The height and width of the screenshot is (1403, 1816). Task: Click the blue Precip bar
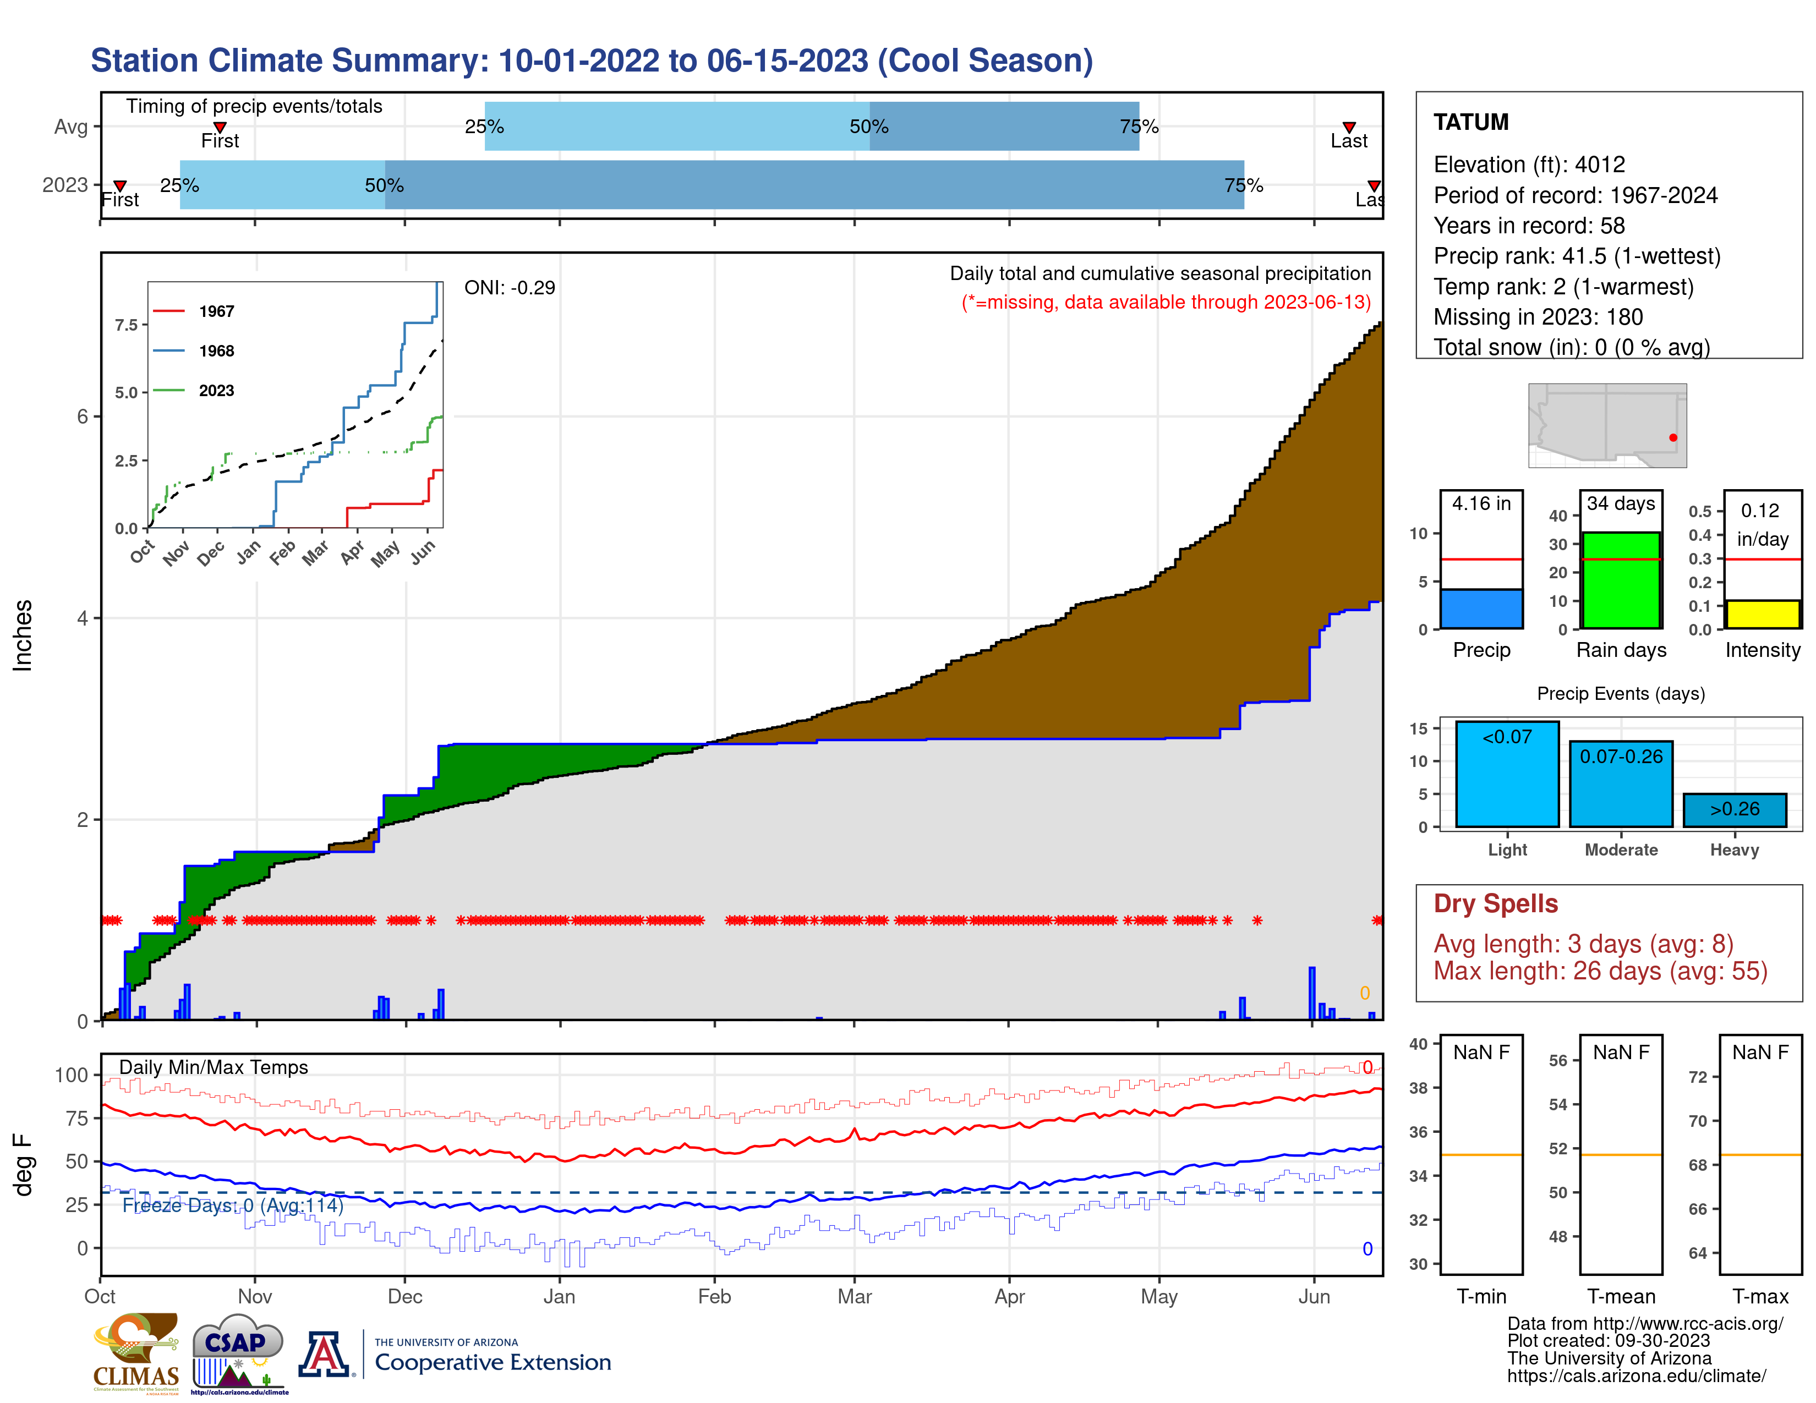(1481, 609)
